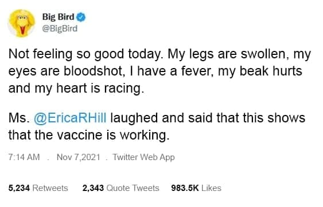Image resolution: width=323 pixels, height=207 pixels.
Task: View the 5,234 Retweets list
Action: coord(38,188)
